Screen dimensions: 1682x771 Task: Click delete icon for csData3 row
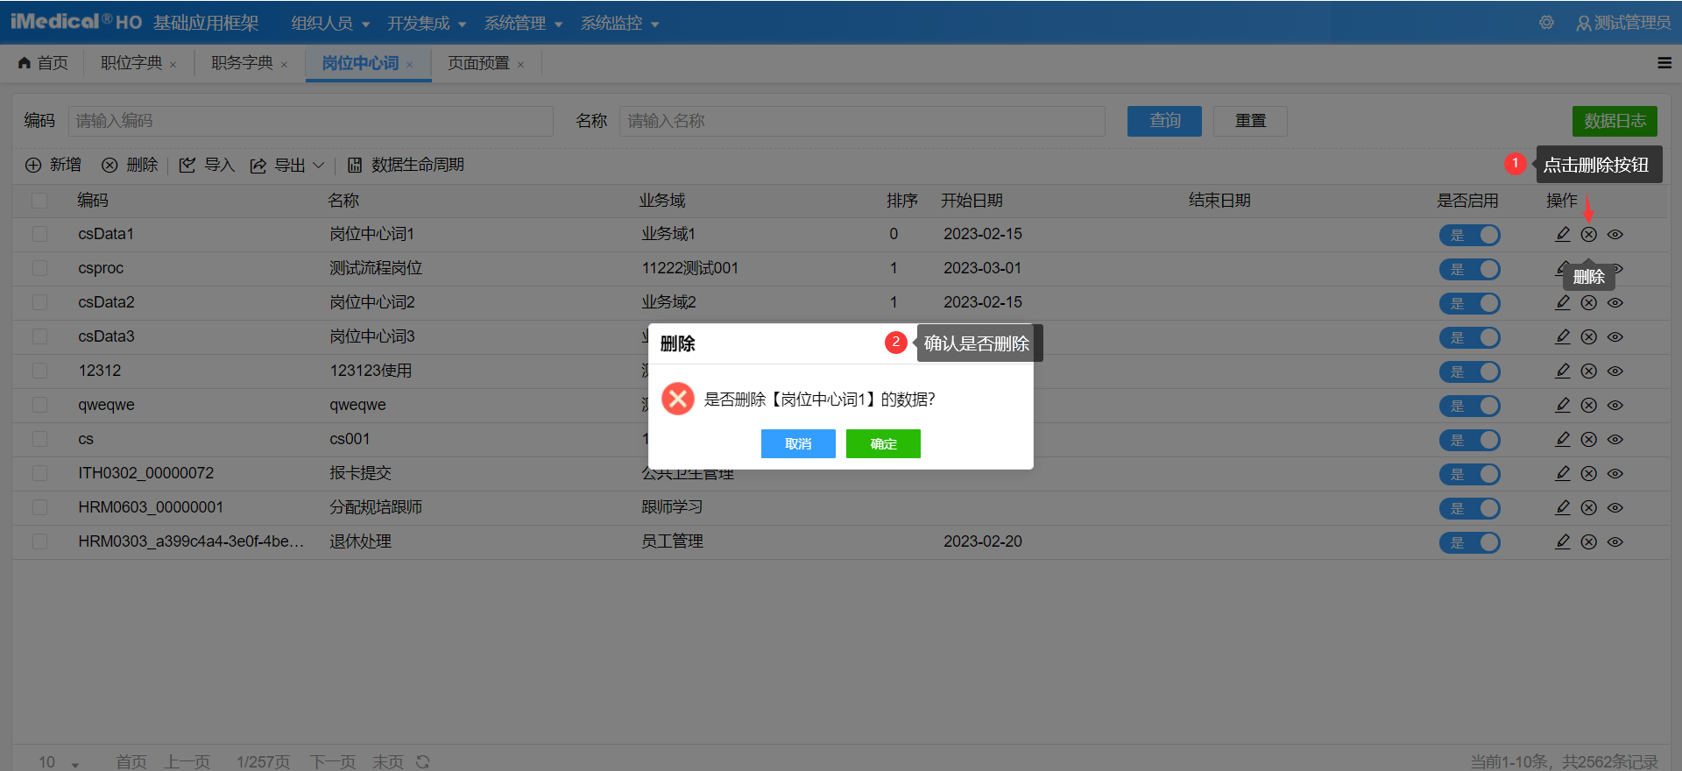tap(1588, 336)
